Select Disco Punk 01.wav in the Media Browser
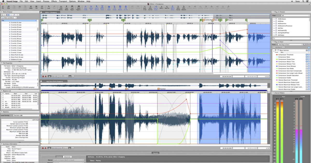Viewport: 311px width, 163px height. coord(17,55)
